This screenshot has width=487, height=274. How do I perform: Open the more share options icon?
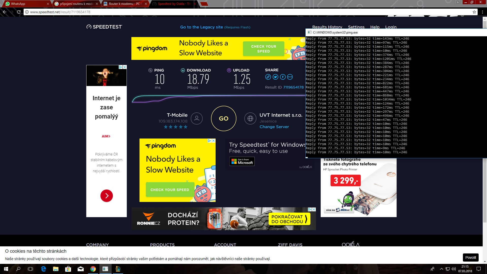tap(290, 77)
